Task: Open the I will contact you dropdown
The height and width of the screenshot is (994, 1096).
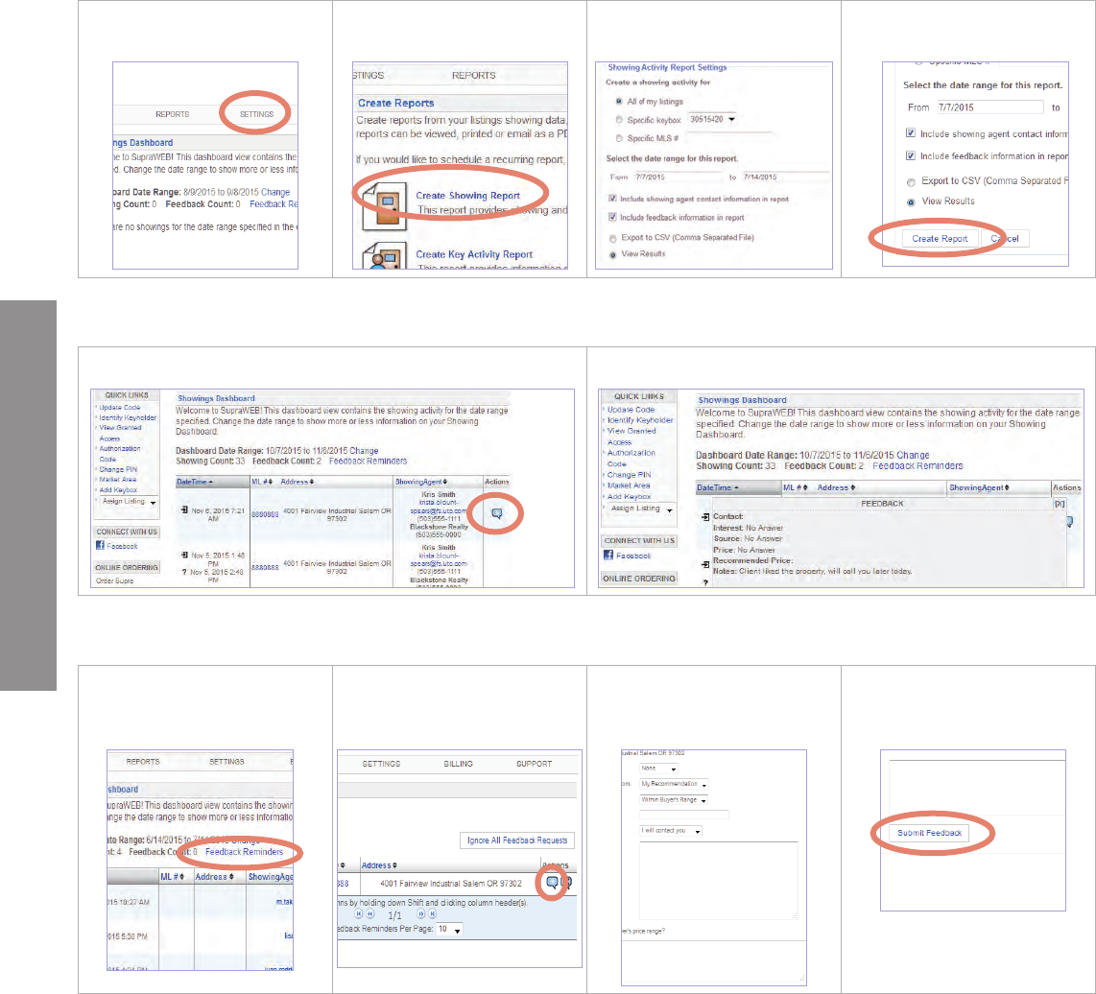Action: click(670, 831)
